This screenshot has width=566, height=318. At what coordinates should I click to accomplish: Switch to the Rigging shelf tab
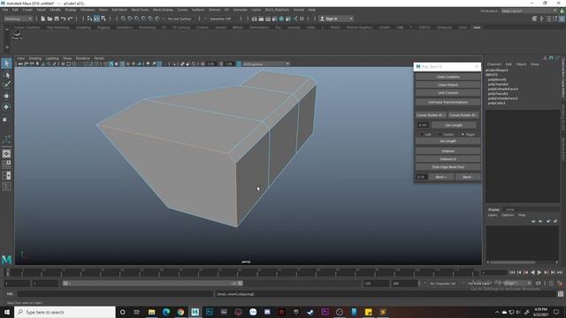click(x=103, y=27)
